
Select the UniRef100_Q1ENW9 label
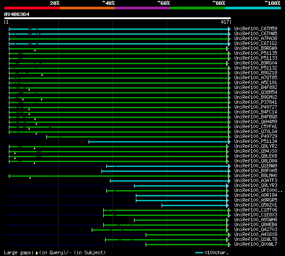coord(256,166)
